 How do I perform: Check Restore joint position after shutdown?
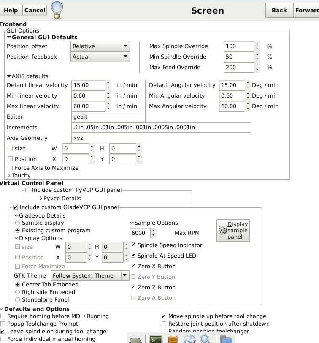pos(164,324)
